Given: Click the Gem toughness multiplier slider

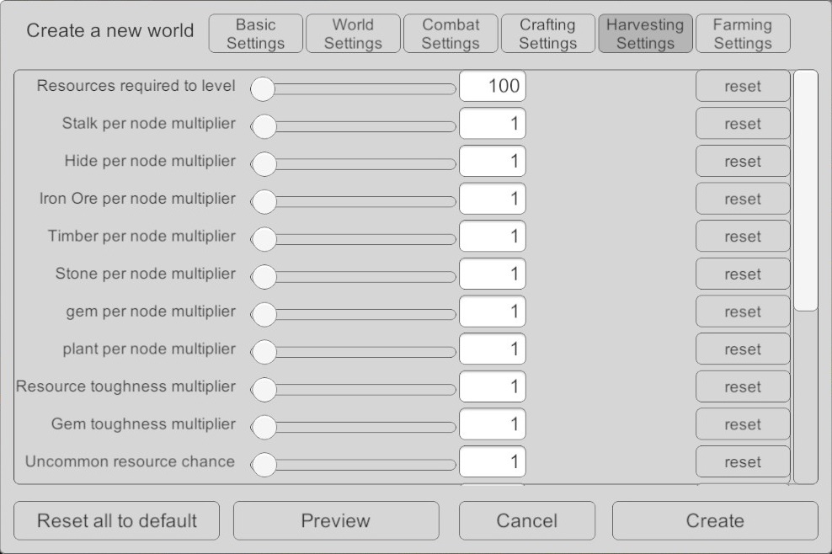Looking at the screenshot, I should (355, 426).
